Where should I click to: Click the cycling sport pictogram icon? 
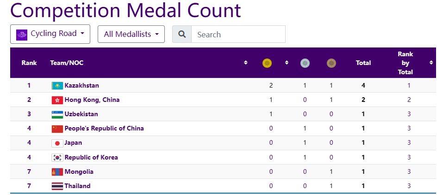coord(22,35)
